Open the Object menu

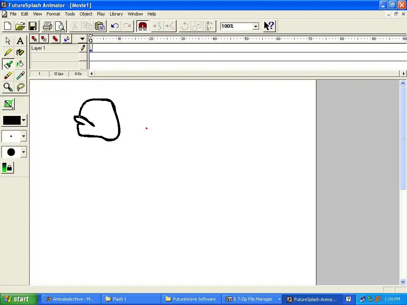(86, 14)
